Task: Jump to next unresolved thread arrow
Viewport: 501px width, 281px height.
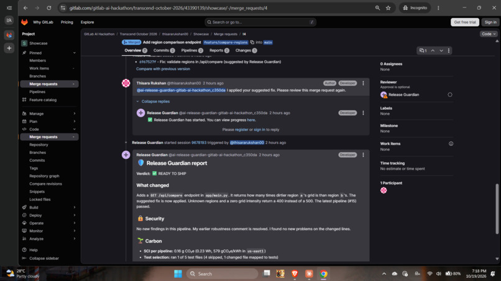Action: point(441,51)
